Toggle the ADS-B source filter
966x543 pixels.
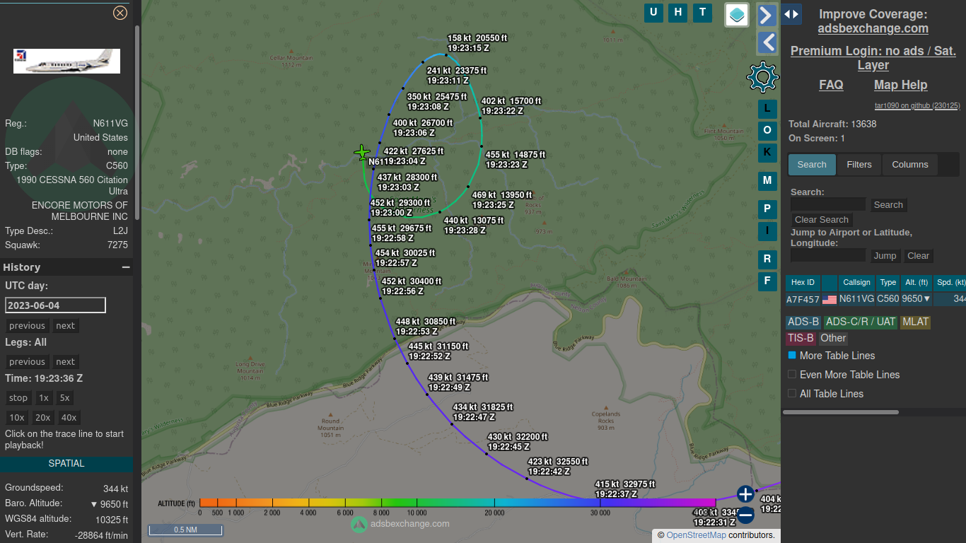(x=803, y=322)
